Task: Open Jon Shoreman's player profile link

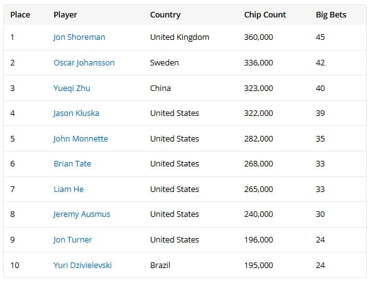Action: (79, 37)
